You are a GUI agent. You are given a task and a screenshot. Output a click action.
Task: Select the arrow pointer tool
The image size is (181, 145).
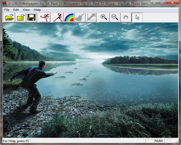[137, 17]
